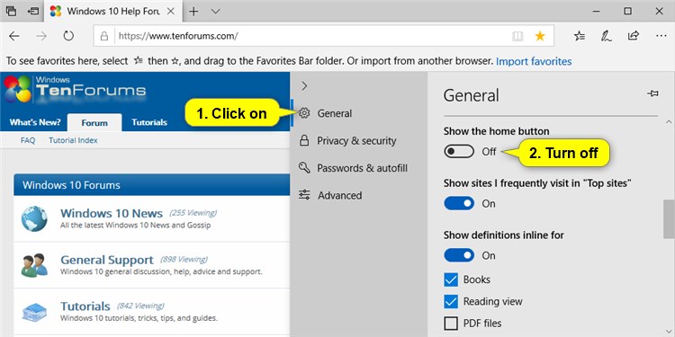Uncheck the Books checkbox
Image resolution: width=675 pixels, height=337 pixels.
click(451, 279)
